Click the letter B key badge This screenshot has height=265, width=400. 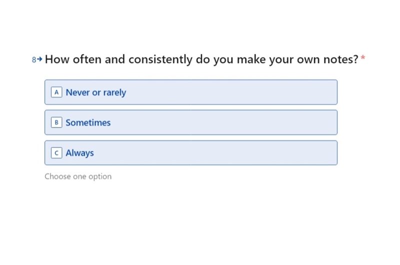56,122
